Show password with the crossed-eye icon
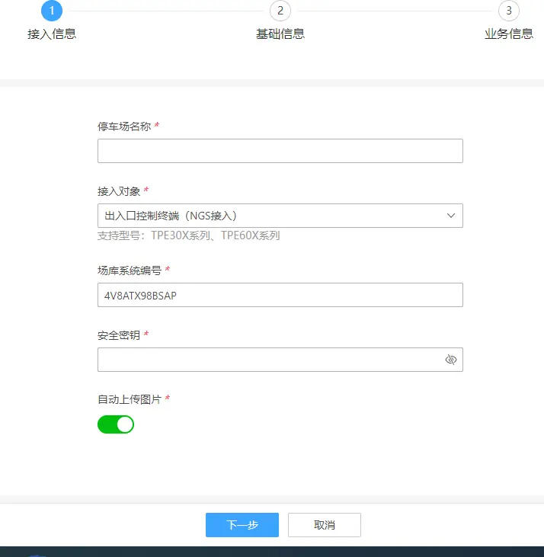Viewport: 544px width, 557px height. click(450, 360)
